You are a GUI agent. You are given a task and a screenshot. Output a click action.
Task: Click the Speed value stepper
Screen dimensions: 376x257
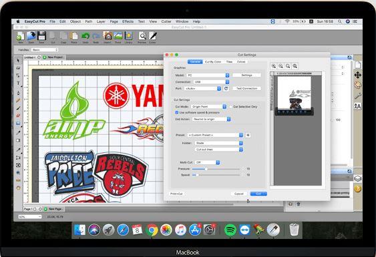[243, 175]
